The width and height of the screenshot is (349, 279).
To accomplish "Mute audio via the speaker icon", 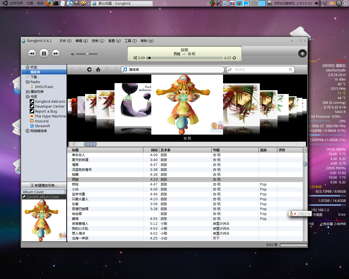I will (73, 54).
